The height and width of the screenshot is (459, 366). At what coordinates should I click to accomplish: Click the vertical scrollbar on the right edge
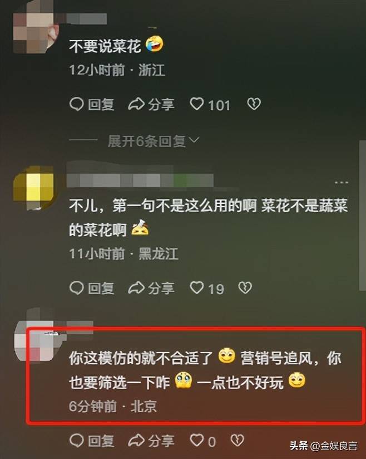point(362,215)
